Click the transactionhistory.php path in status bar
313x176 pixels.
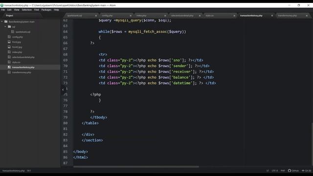[14, 171]
